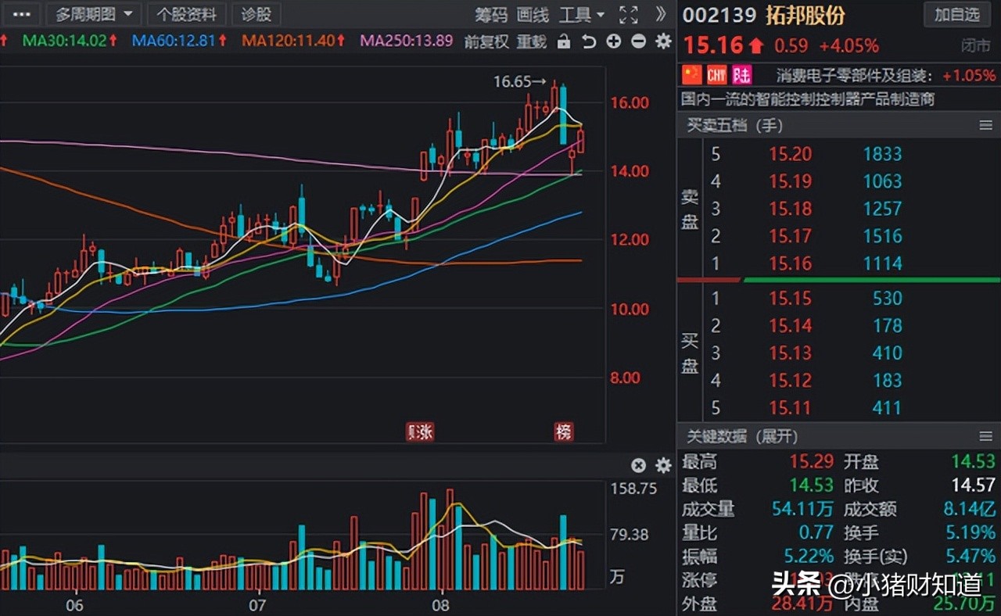
Task: Open the chart settings gear icon
Action: [663, 42]
